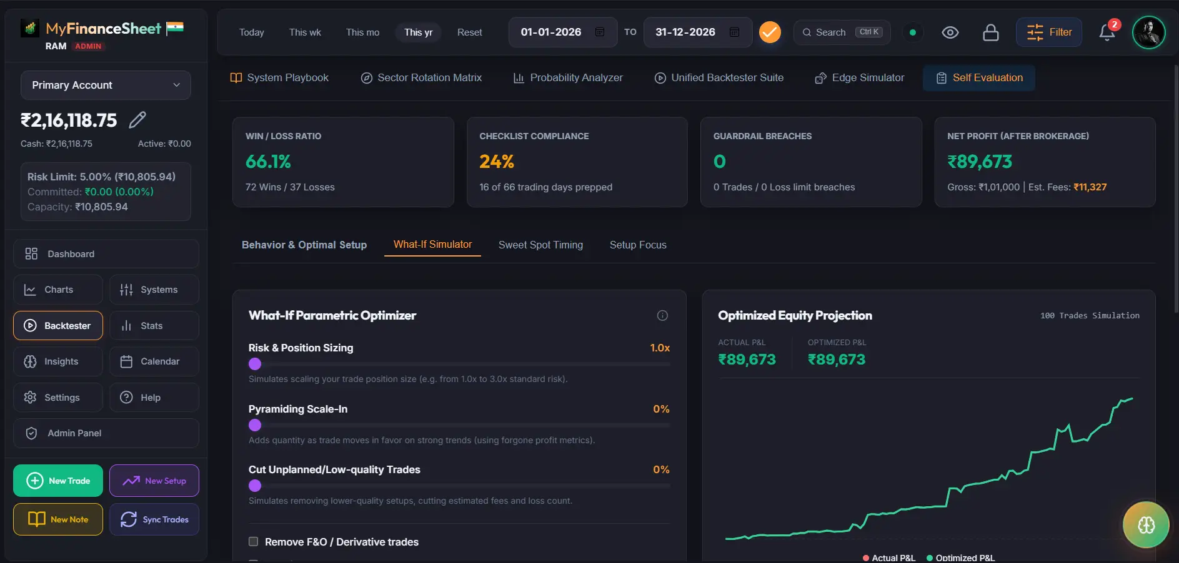Image resolution: width=1179 pixels, height=563 pixels.
Task: Click Cut Unplanned/Low-quality Trades slider
Action: click(x=459, y=486)
